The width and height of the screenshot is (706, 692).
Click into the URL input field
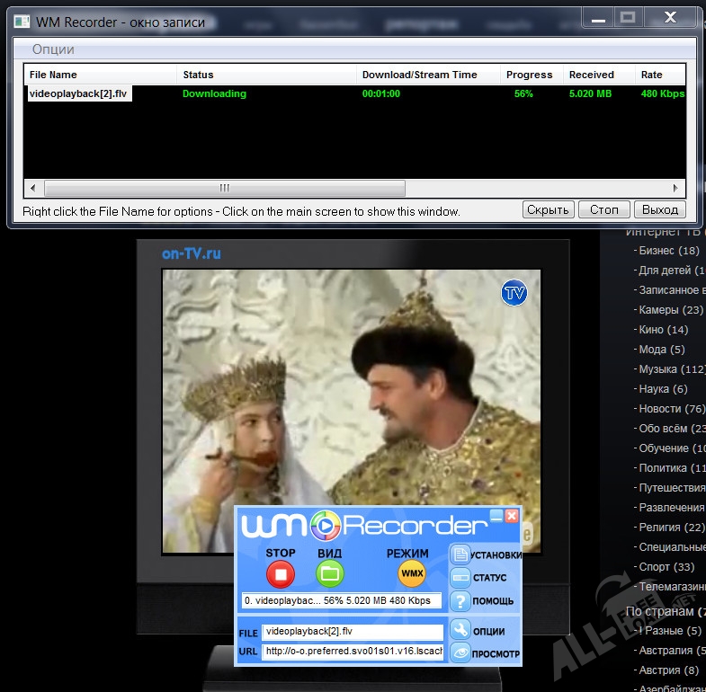pos(353,652)
